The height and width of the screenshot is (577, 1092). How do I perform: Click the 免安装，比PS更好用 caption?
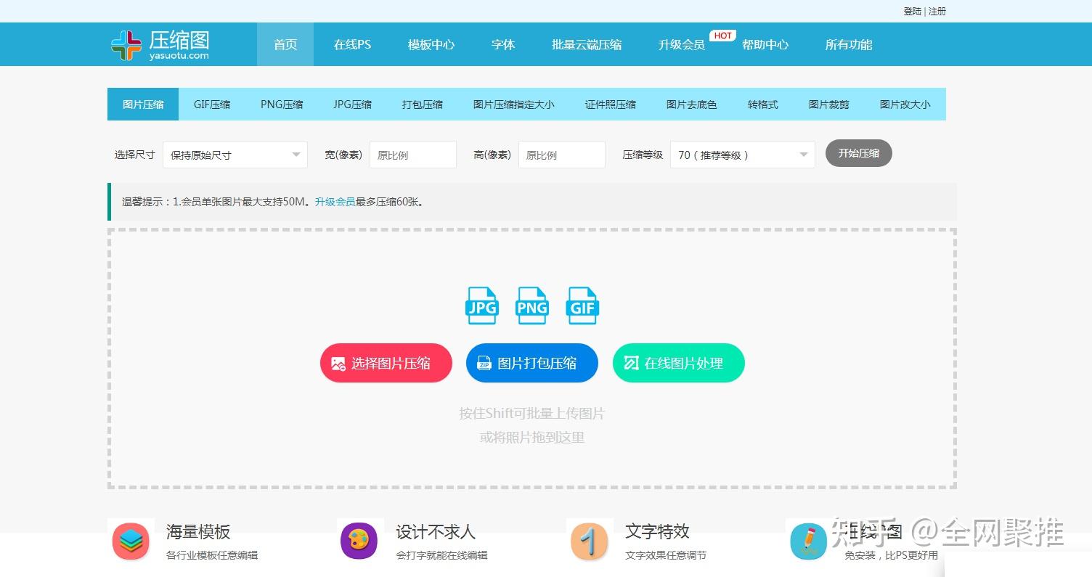[x=892, y=555]
